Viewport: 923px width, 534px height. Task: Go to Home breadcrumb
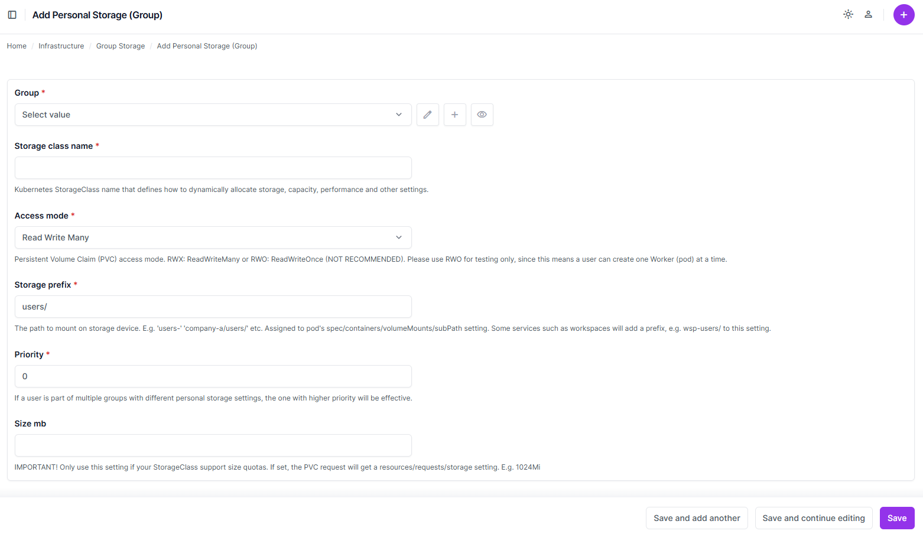coord(17,46)
